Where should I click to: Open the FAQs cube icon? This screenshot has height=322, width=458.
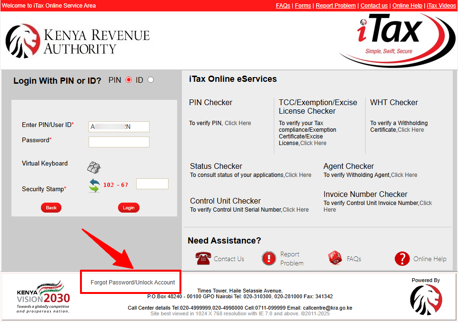pos(335,258)
